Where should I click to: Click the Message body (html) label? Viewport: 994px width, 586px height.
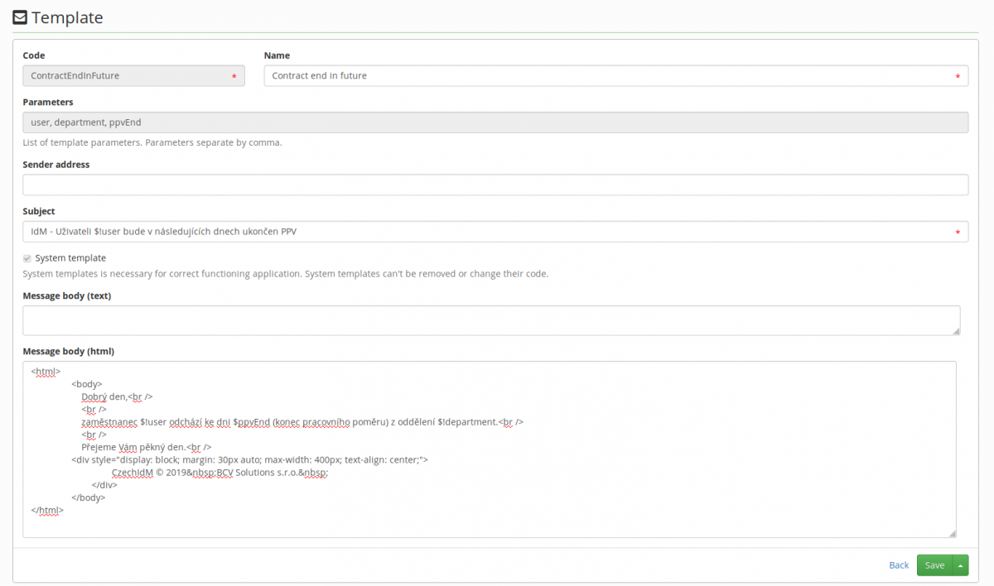[68, 351]
